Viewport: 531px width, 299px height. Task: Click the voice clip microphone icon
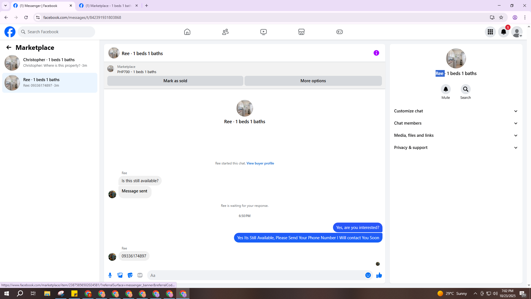pyautogui.click(x=110, y=275)
